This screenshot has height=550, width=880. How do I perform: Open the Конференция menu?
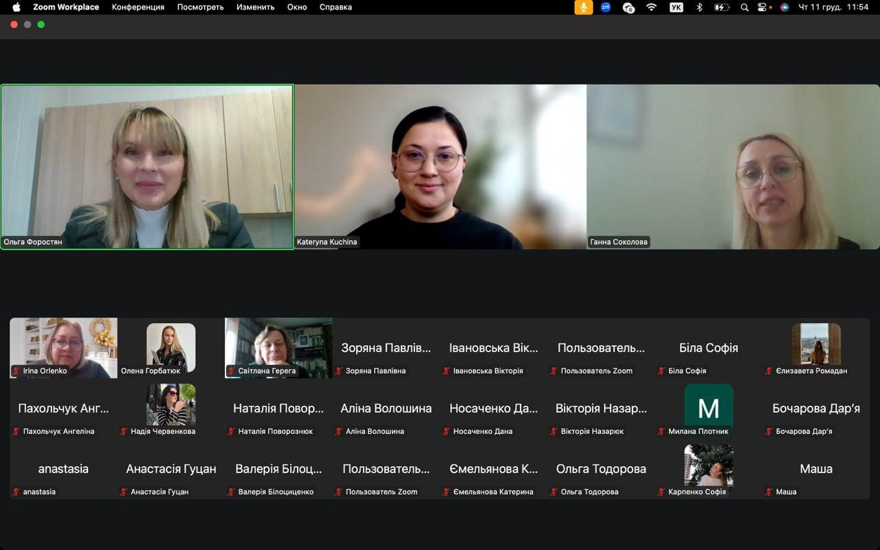coord(138,7)
